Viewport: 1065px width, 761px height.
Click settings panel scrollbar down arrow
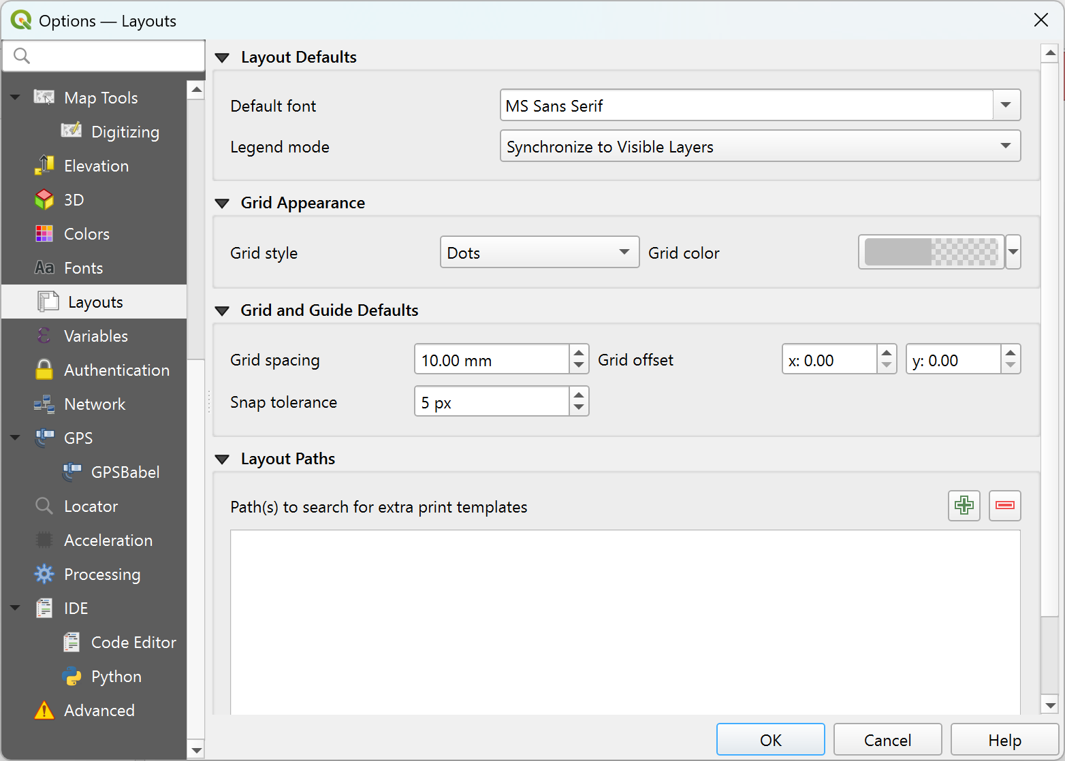coord(1050,705)
